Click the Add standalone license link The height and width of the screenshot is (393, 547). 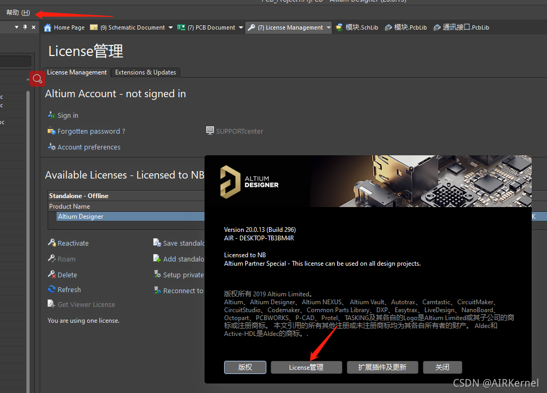[184, 259]
